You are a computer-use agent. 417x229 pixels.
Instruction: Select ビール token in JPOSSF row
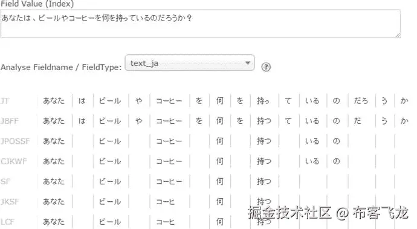tap(110, 141)
